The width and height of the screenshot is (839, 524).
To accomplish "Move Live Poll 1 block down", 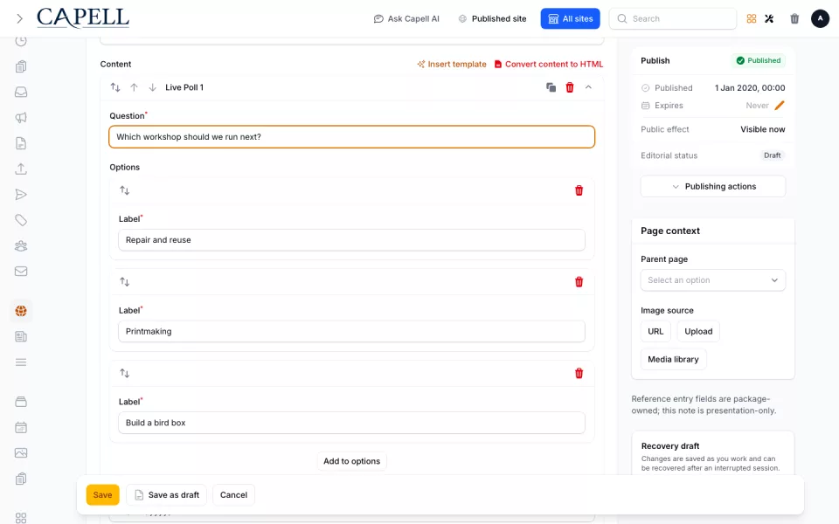I will [x=152, y=87].
